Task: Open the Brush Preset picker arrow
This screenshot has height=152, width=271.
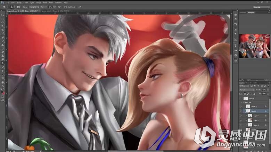Action: coord(14,7)
